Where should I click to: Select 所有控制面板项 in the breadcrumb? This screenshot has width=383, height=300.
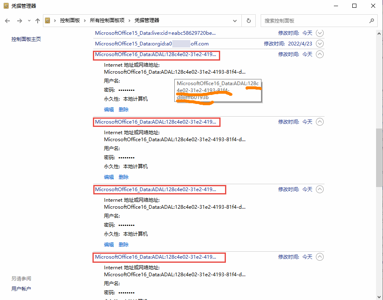[107, 20]
